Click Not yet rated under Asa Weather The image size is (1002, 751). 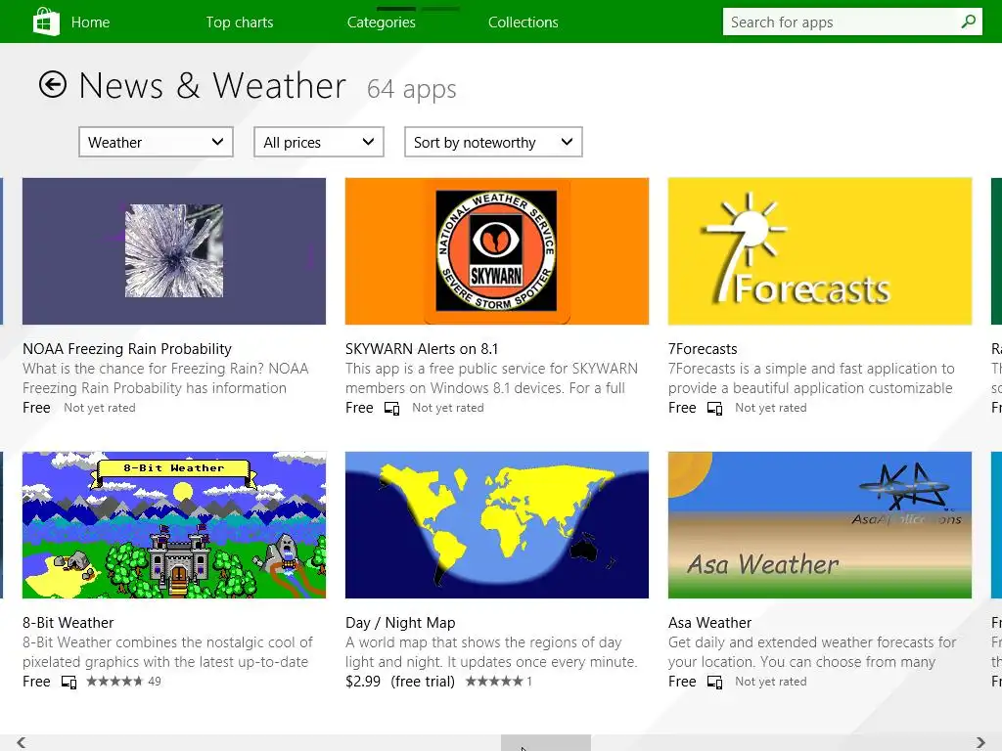click(x=771, y=682)
